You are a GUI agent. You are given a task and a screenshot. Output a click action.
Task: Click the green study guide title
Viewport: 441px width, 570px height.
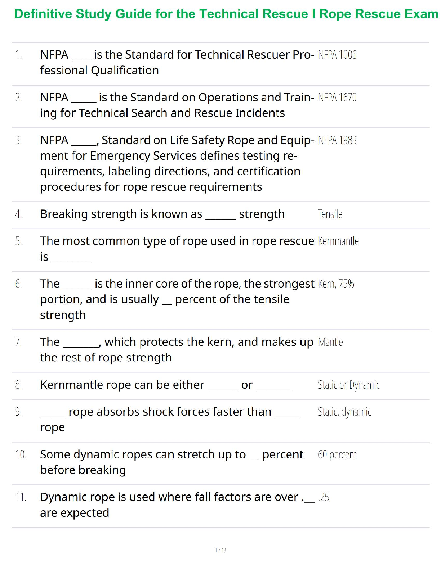[x=226, y=14]
